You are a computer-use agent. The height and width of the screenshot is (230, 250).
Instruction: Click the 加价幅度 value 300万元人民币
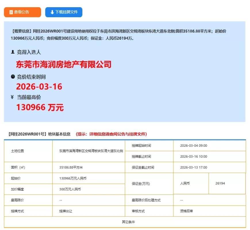point(70,189)
